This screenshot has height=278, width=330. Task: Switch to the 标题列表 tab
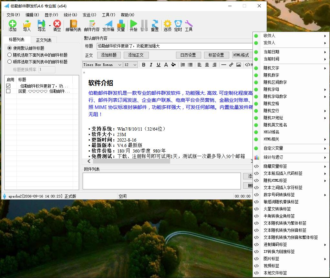pyautogui.click(x=16, y=39)
